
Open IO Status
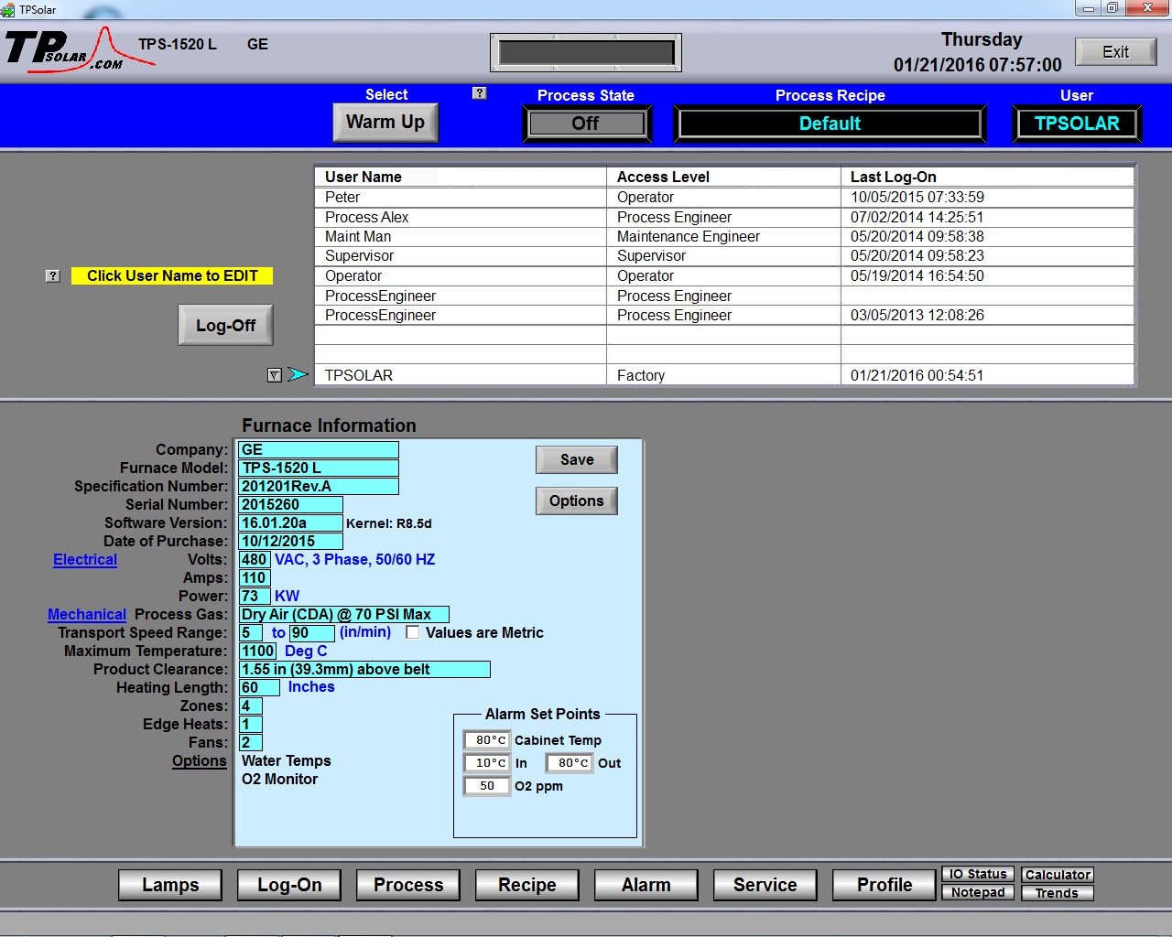(x=978, y=874)
